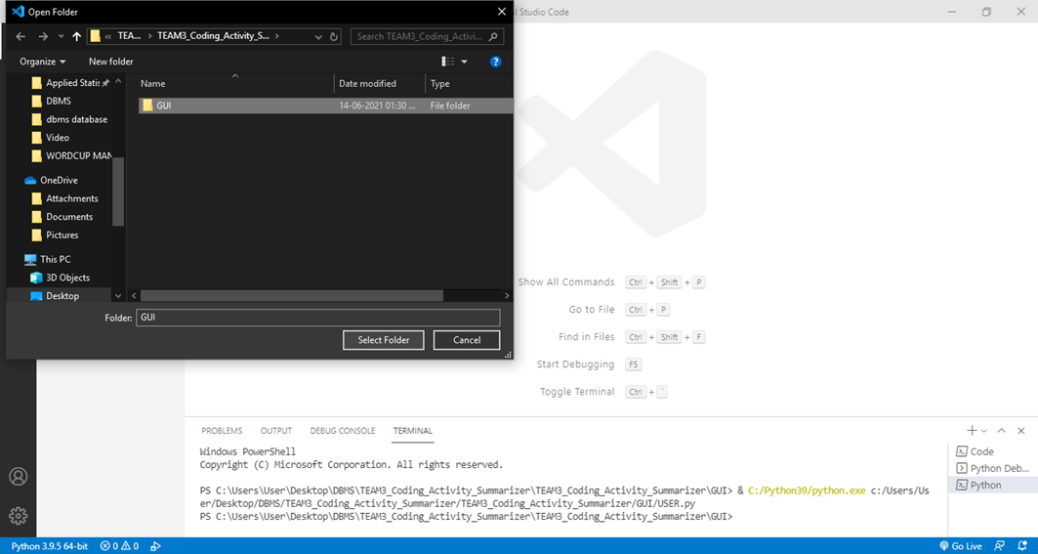The height and width of the screenshot is (554, 1038).
Task: Create a New folder
Action: pyautogui.click(x=111, y=62)
